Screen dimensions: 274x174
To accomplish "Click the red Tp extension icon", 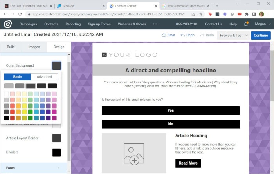I will [x=210, y=14].
